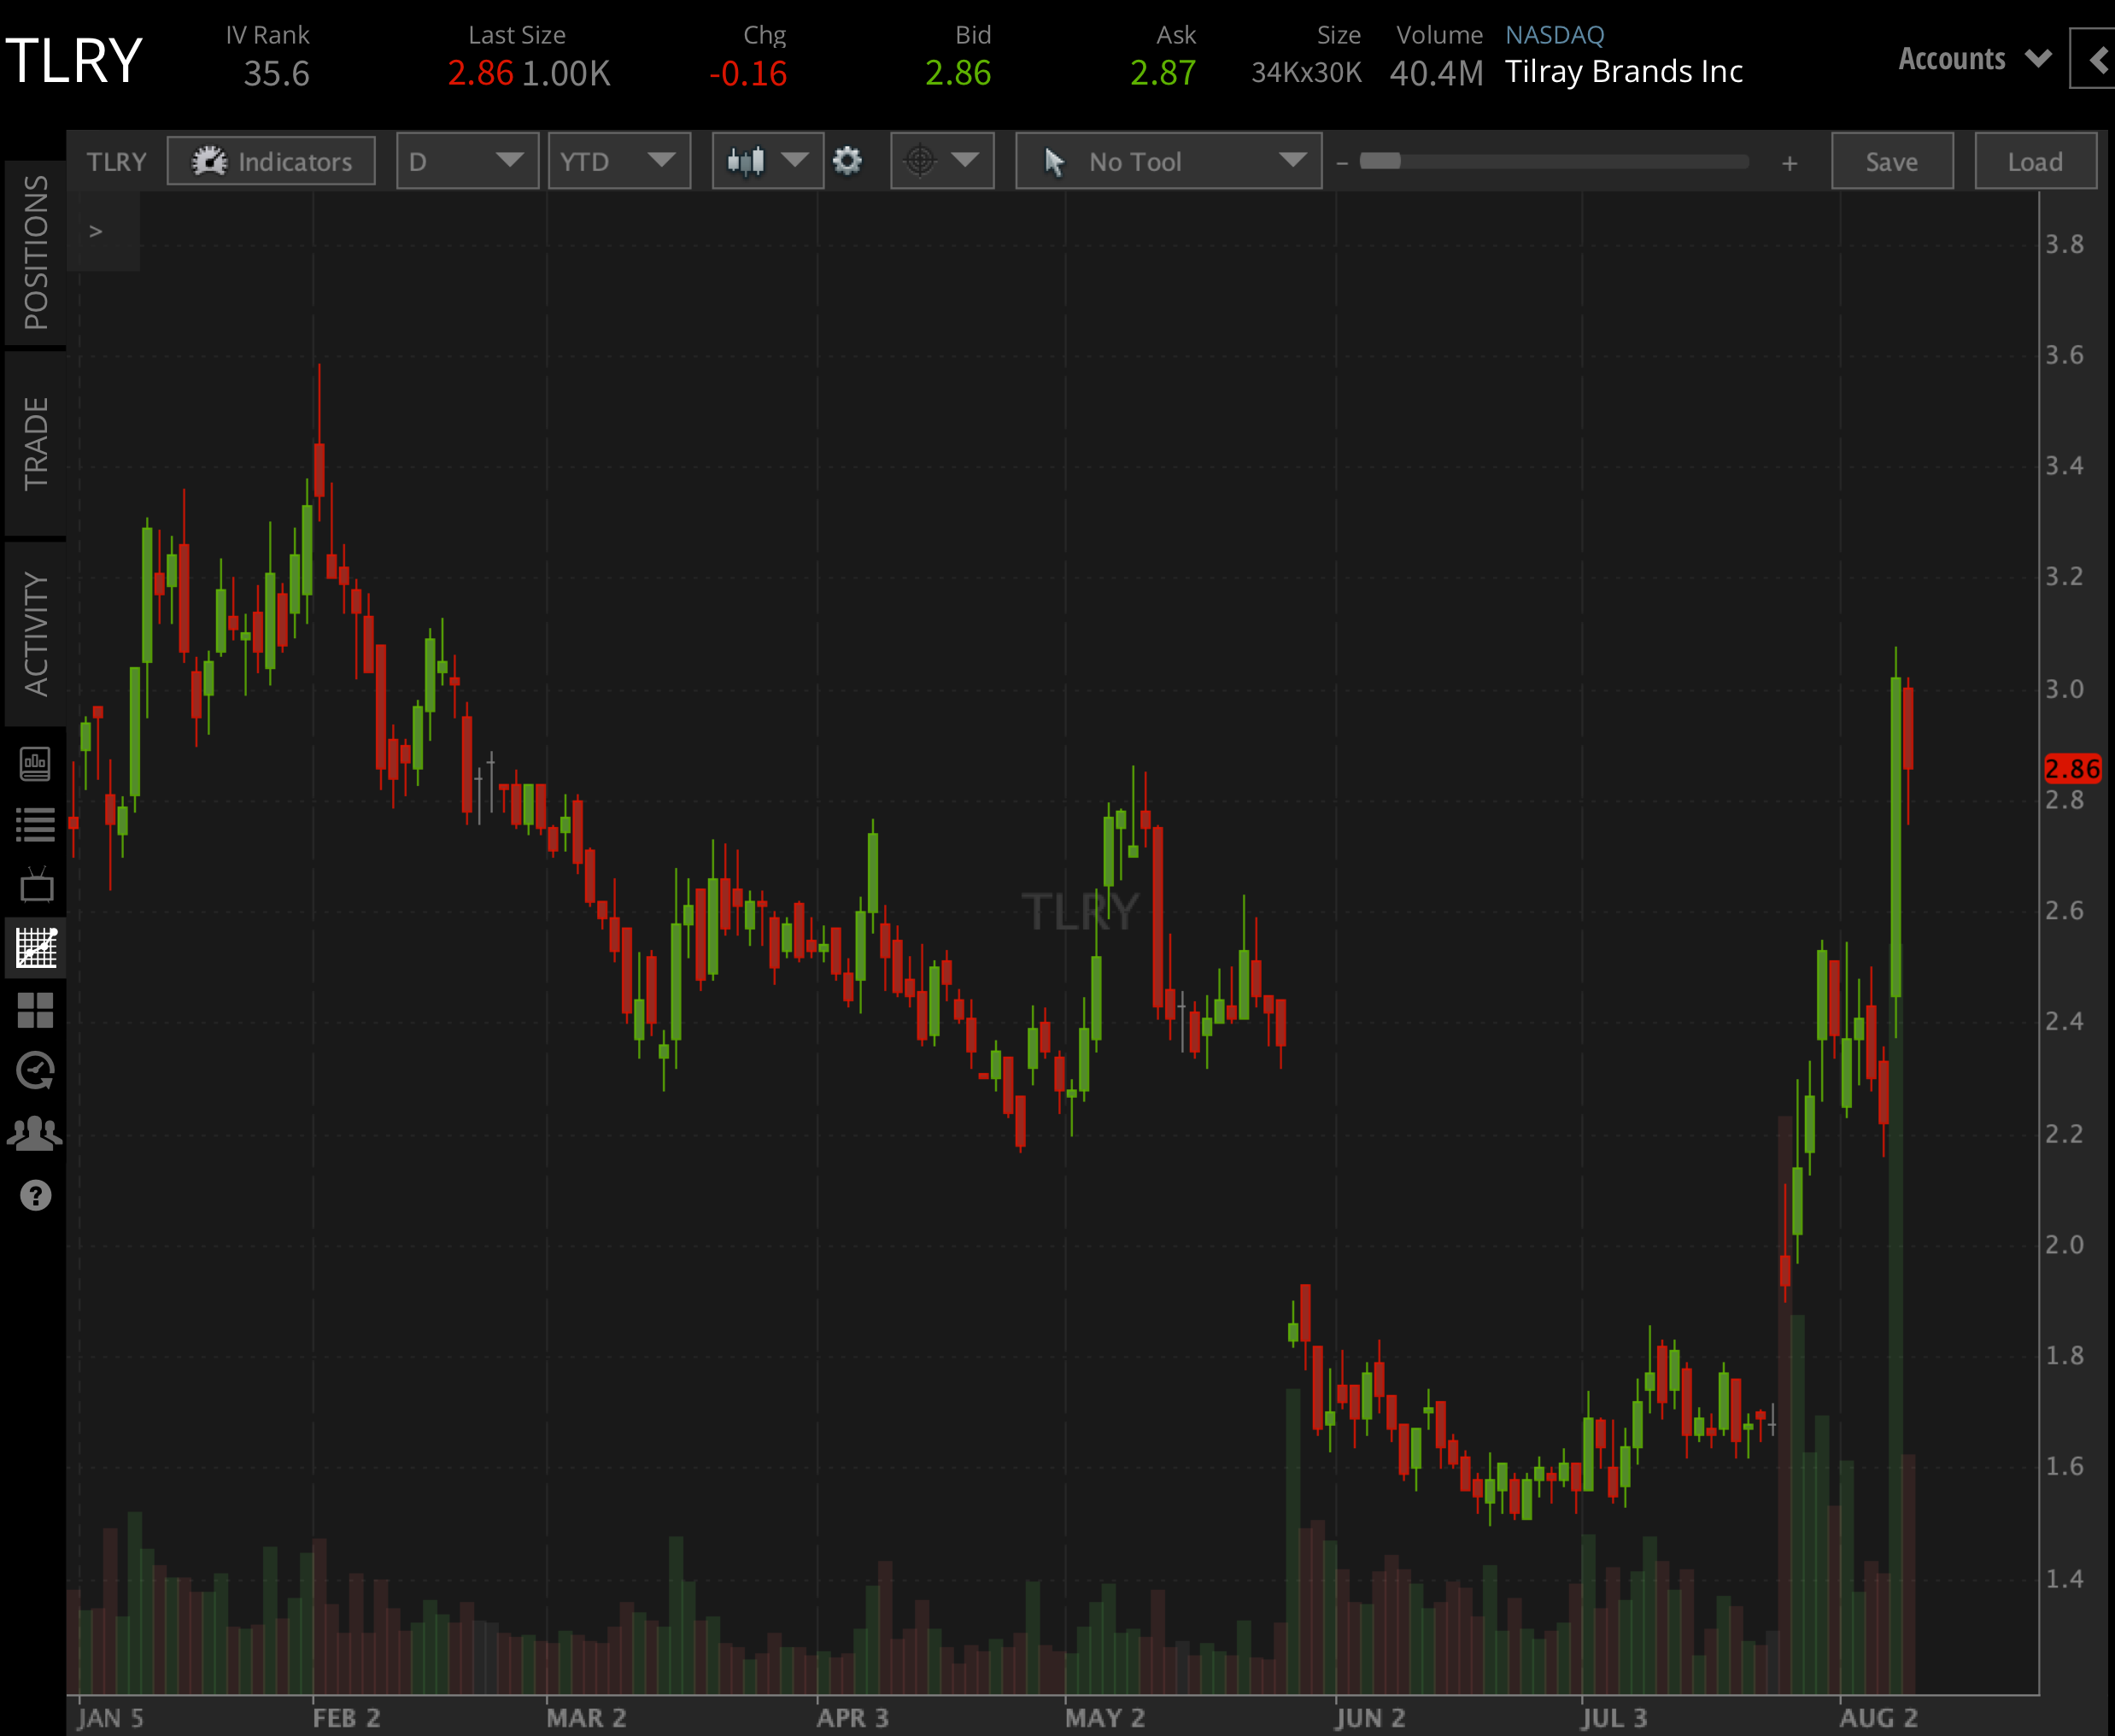
Task: Open the D timeframe dropdown
Action: pyautogui.click(x=466, y=160)
